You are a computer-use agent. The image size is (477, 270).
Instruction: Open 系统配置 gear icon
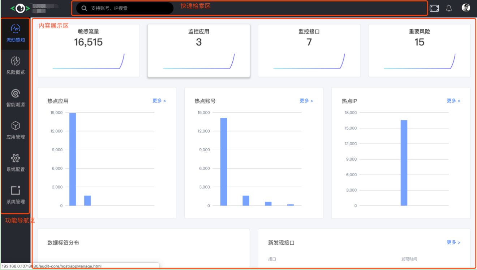(x=16, y=158)
